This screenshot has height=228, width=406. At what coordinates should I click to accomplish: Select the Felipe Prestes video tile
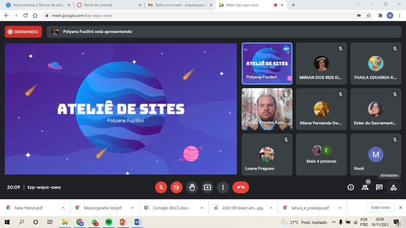[x=267, y=109]
